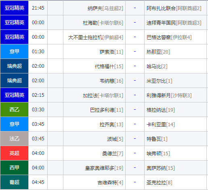Click the 02:15 kickoff time

(x=38, y=95)
